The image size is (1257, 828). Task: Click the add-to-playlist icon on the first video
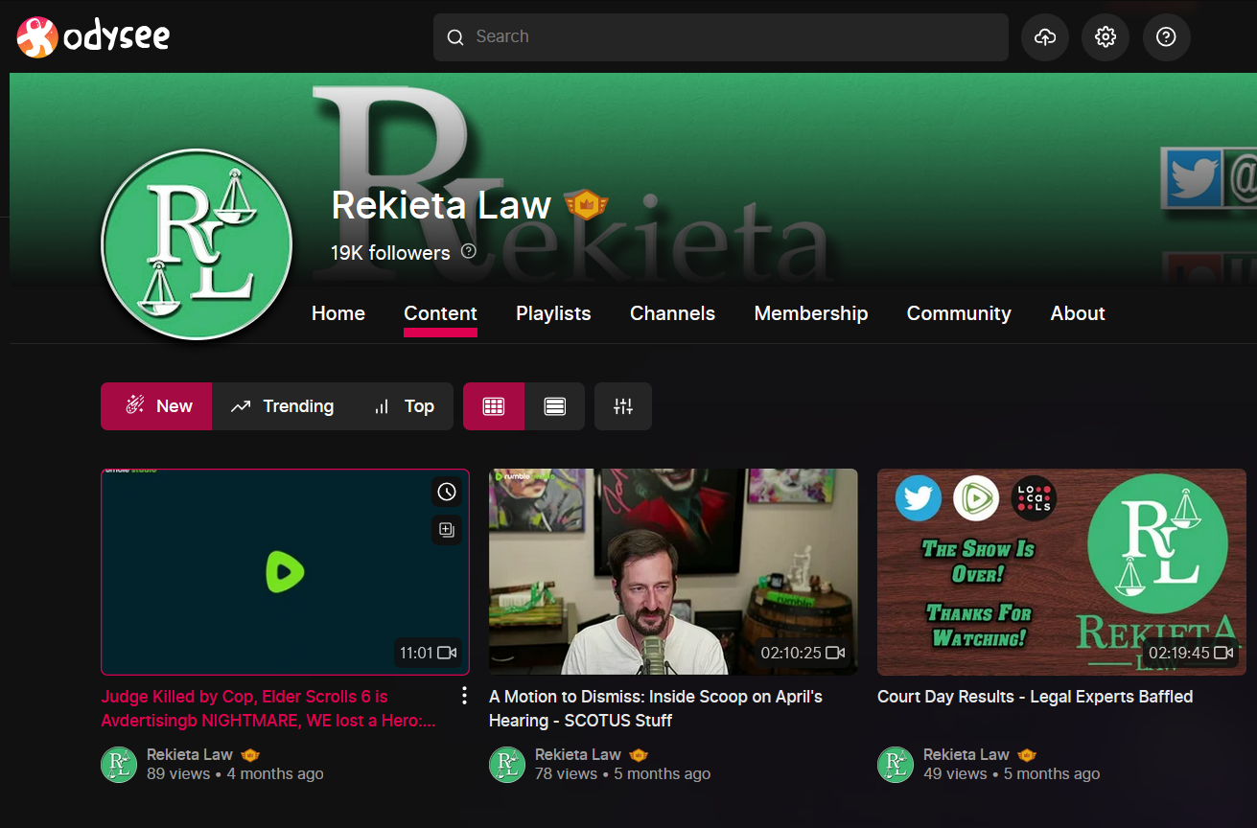(447, 529)
